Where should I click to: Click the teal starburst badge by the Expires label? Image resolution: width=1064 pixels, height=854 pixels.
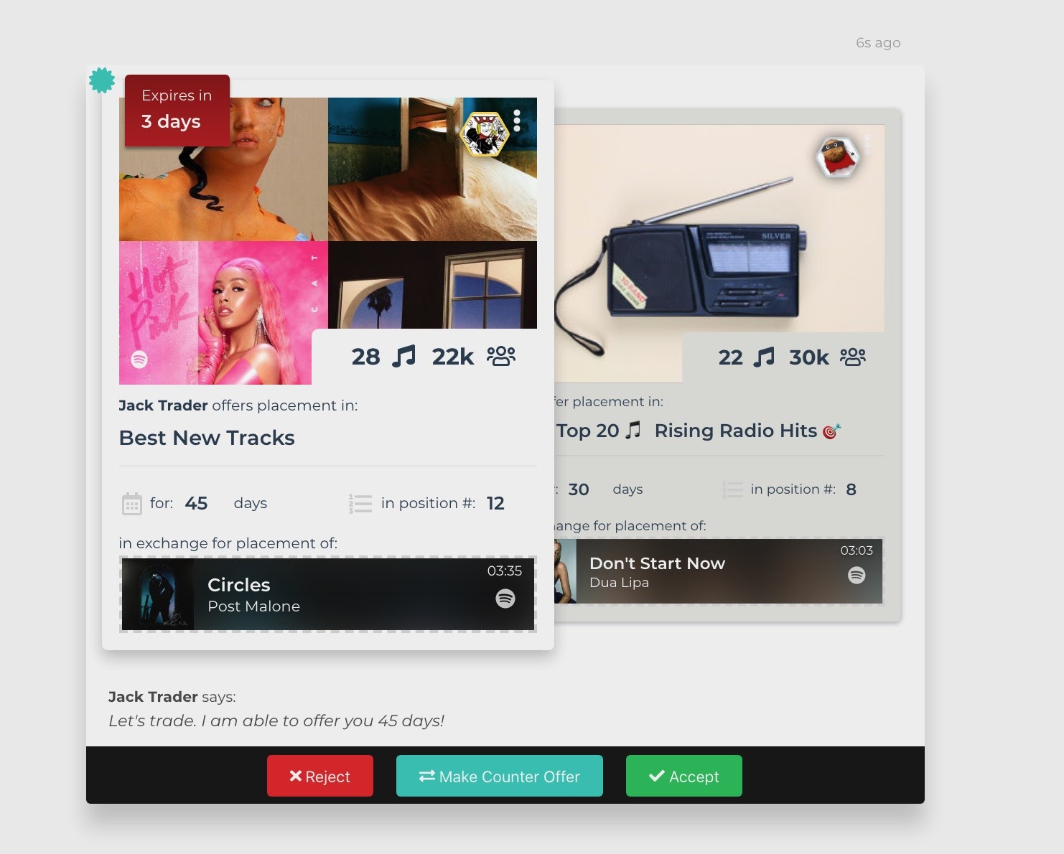[102, 80]
